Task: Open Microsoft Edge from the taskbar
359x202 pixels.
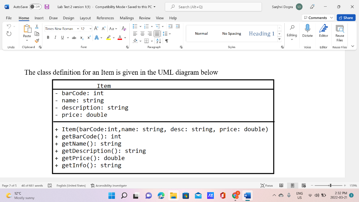Action: coord(161,195)
